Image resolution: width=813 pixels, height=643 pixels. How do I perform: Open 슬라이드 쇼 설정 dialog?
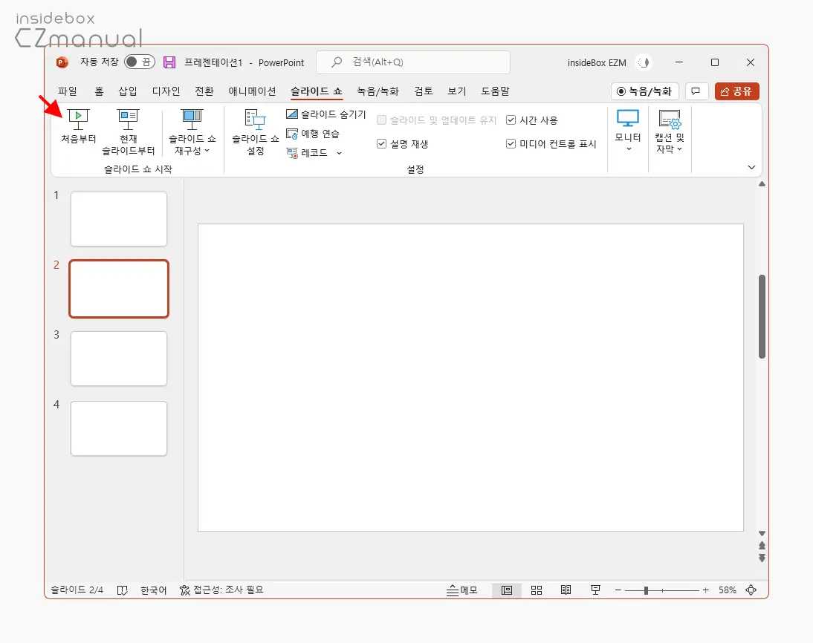pos(255,132)
